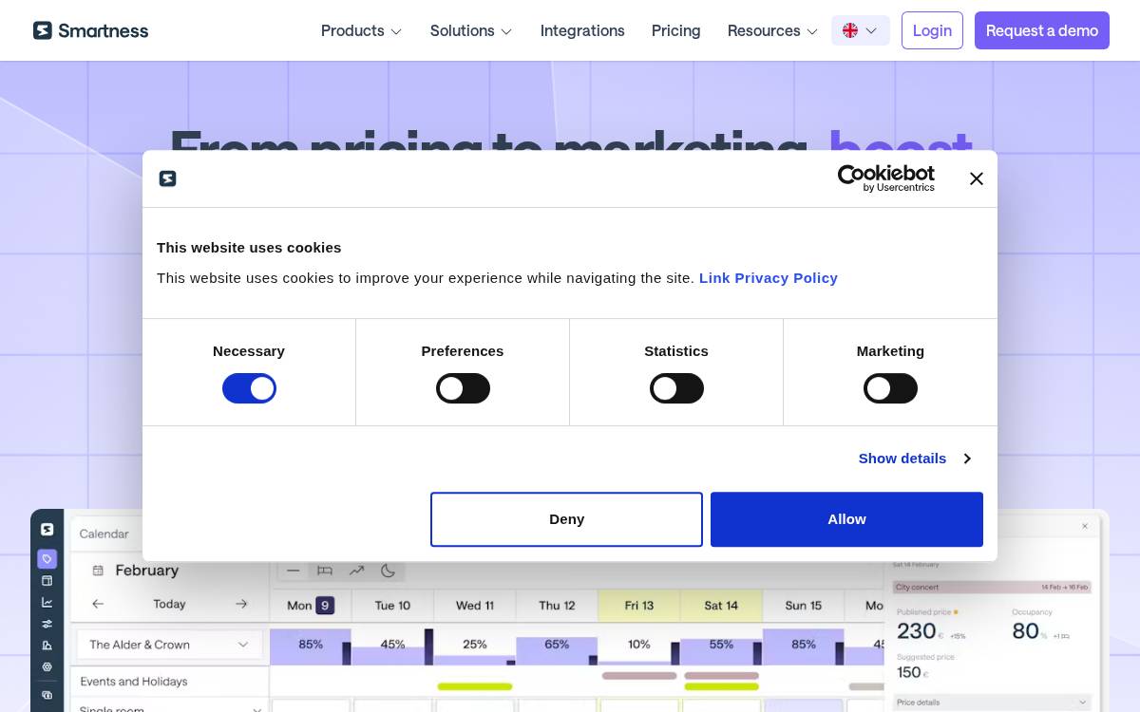Screen dimensions: 1140x712
Task: Deny all cookies
Action: [566, 519]
